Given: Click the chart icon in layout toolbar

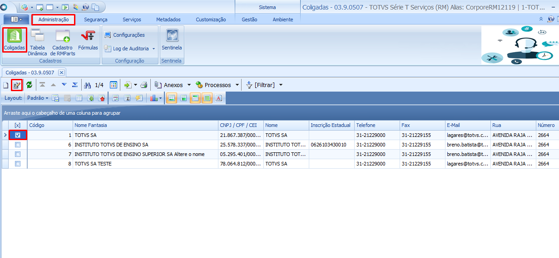Looking at the screenshot, I should [153, 98].
